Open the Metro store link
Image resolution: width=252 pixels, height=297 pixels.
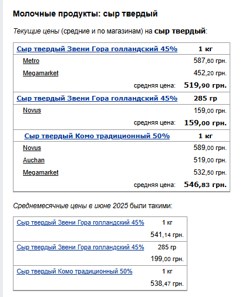(x=31, y=61)
